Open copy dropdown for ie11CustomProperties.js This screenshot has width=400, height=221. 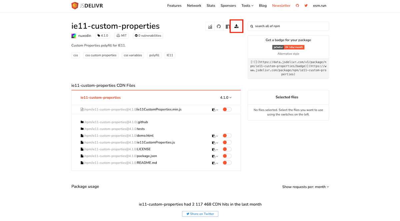click(215, 143)
